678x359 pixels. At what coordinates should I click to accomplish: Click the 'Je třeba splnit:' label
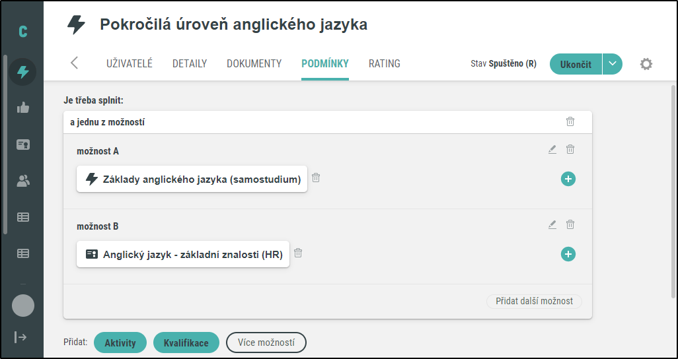tap(93, 101)
